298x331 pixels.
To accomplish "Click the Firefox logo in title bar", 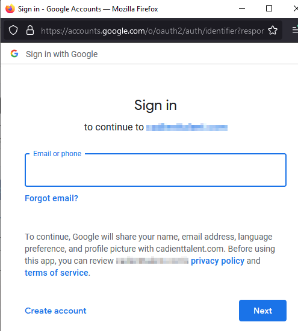I will pos(10,8).
